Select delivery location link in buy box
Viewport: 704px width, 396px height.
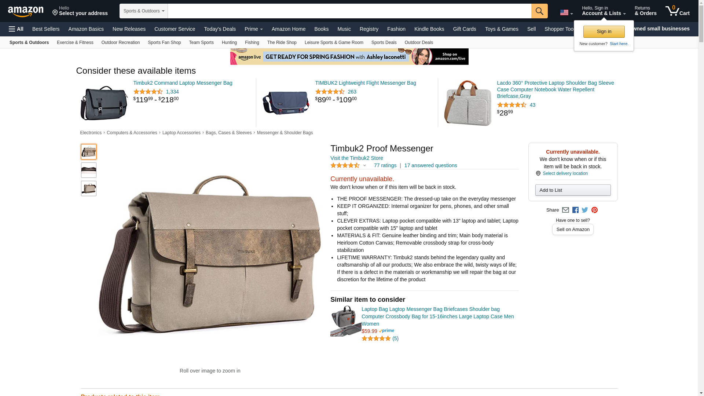click(x=565, y=173)
